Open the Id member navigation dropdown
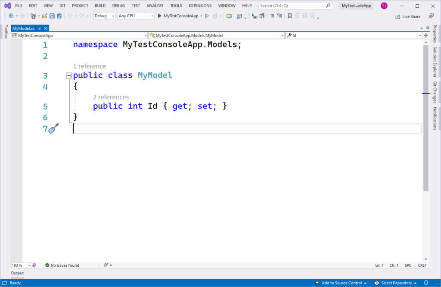 (354, 35)
